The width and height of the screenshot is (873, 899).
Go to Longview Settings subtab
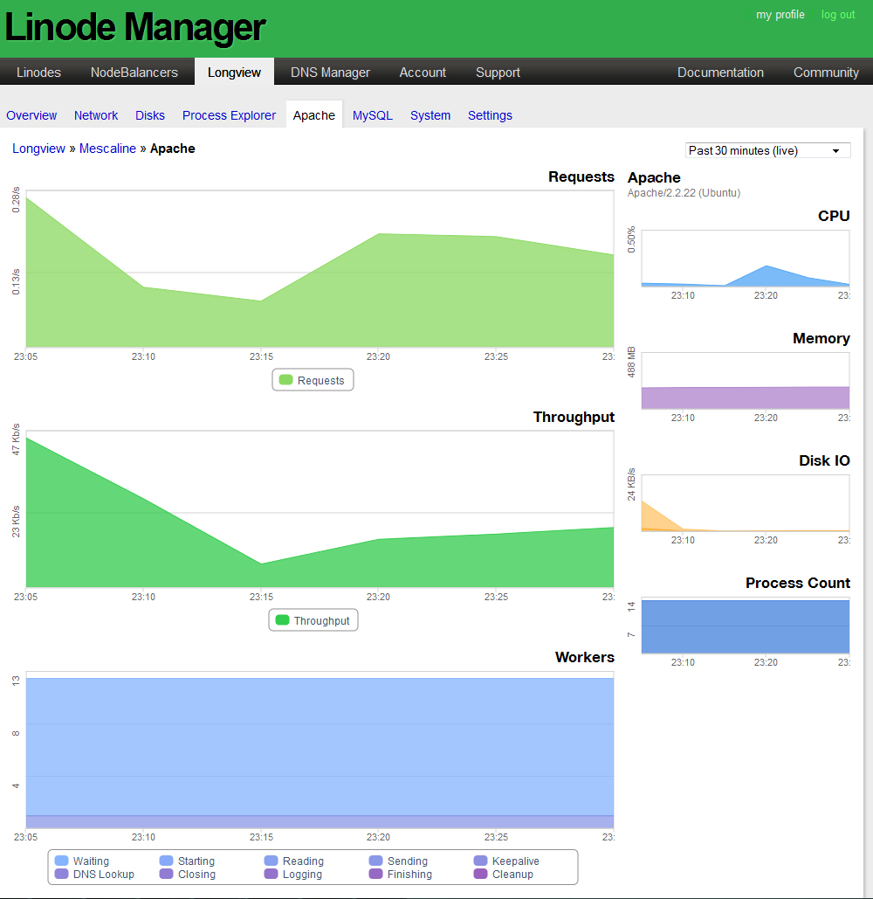pyautogui.click(x=490, y=115)
